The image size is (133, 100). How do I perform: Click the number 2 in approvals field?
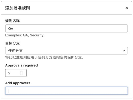tap(9, 73)
